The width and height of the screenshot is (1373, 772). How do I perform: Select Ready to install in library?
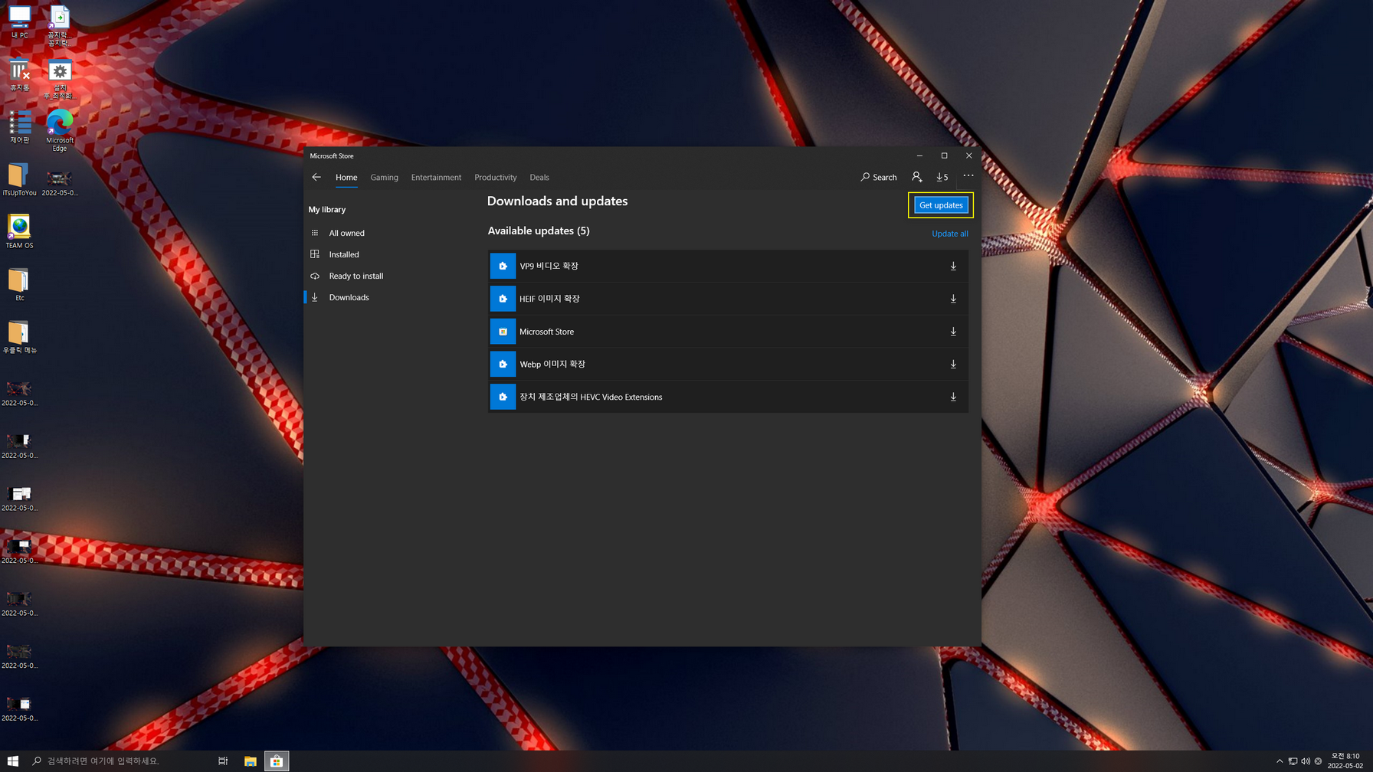tap(356, 276)
